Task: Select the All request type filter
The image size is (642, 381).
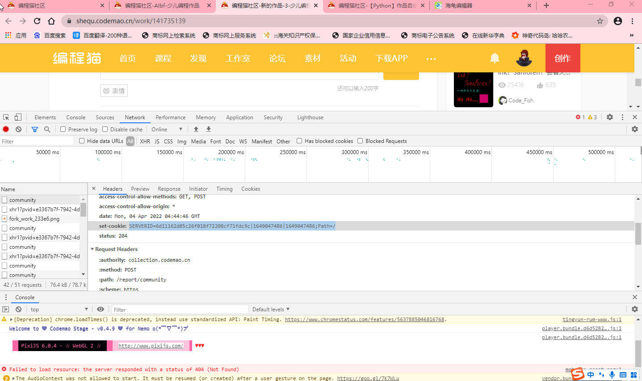Action: pos(130,141)
